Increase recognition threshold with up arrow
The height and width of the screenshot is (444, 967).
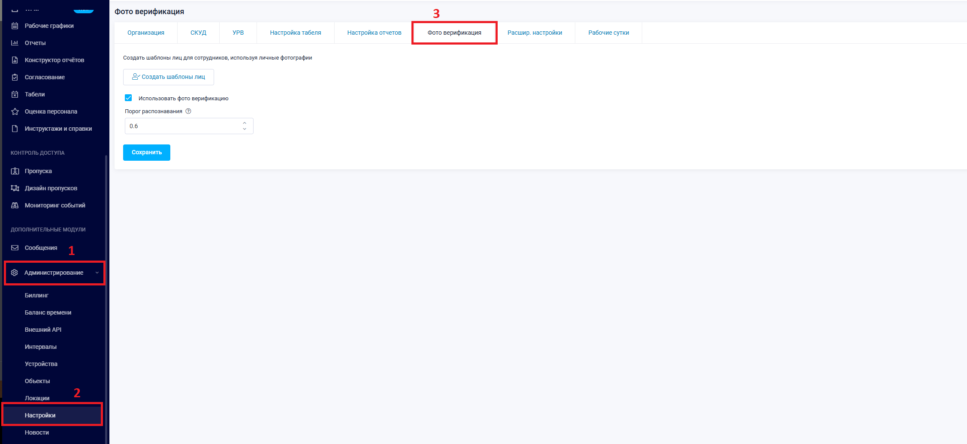pos(245,123)
